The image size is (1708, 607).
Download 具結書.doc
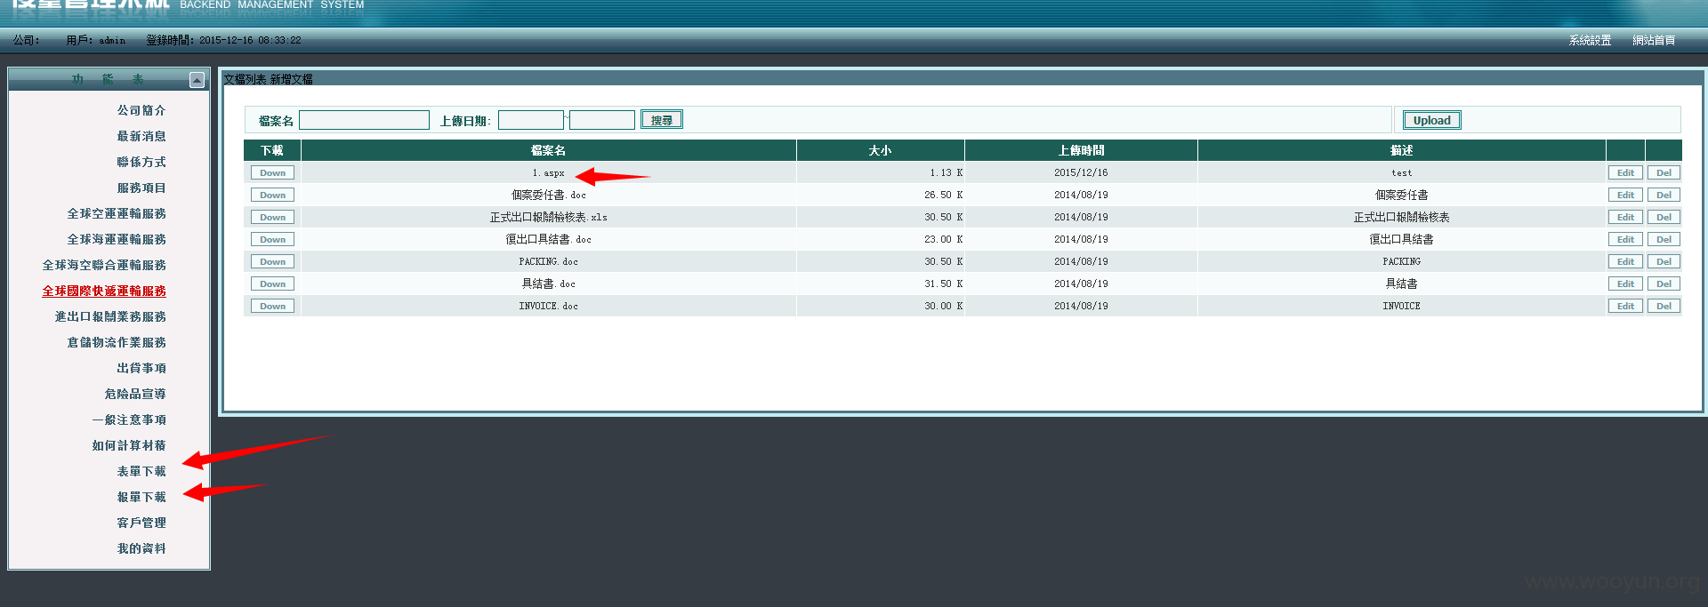273,284
